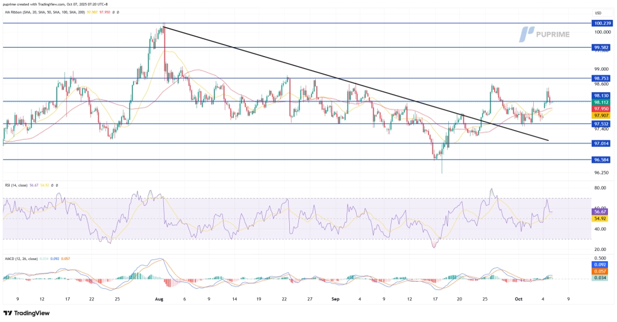Click the Aug label on the time axis
Viewport: 617px width, 322px height.
(159, 299)
